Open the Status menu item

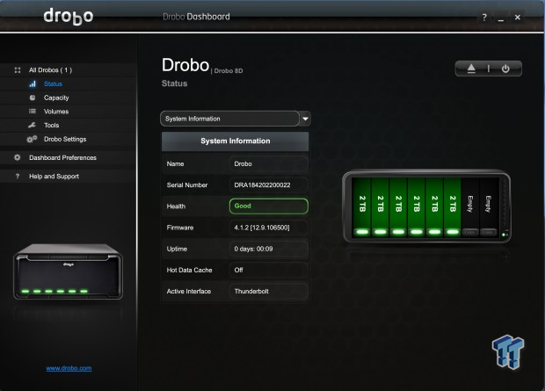pyautogui.click(x=53, y=83)
